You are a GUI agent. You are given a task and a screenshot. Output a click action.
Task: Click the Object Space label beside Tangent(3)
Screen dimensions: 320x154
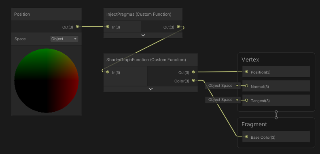pos(220,100)
